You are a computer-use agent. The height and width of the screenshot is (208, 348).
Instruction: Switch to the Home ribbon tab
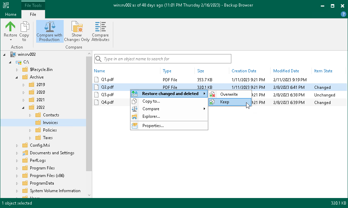10,14
